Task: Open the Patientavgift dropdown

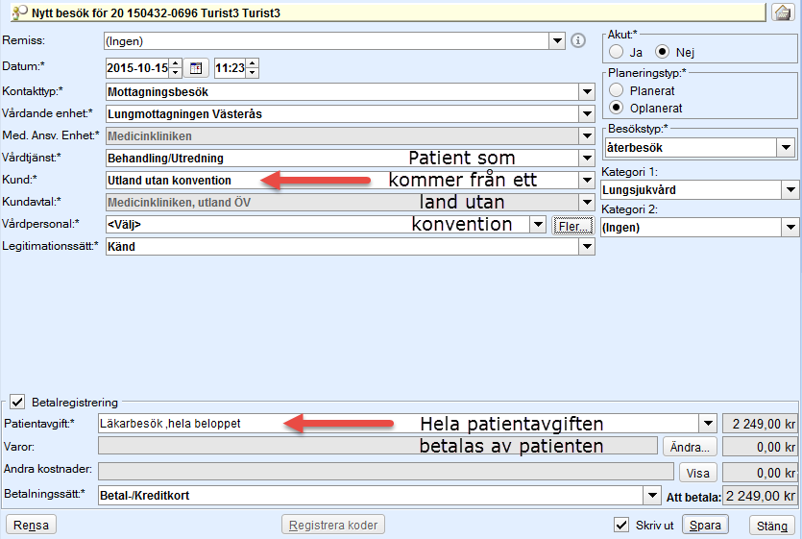Action: (708, 424)
